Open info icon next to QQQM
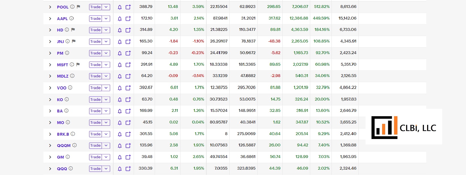 pos(74,145)
